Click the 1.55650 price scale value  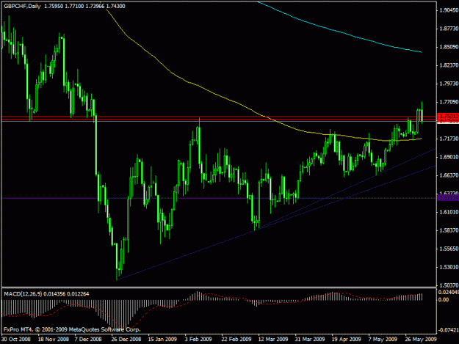(449, 249)
